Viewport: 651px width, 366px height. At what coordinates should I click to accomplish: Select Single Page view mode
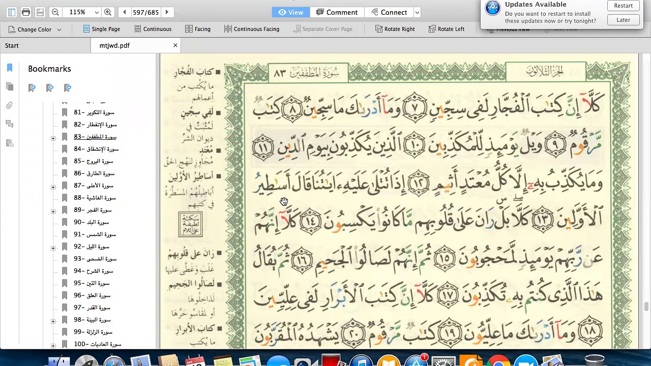pyautogui.click(x=101, y=29)
